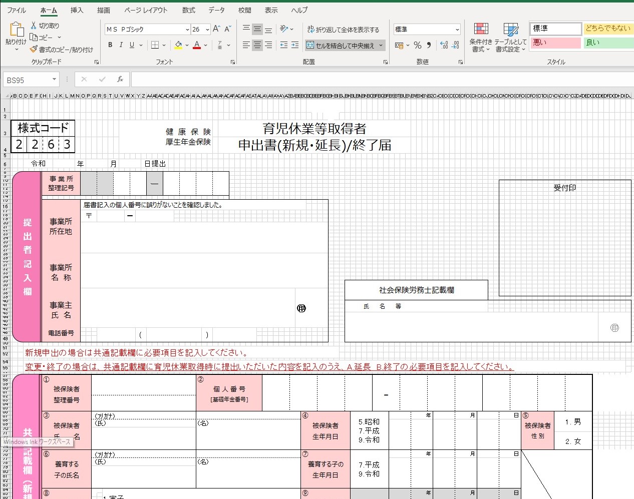Open the 挿入 (Insert) ribbon tab
This screenshot has width=634, height=499.
tap(77, 10)
